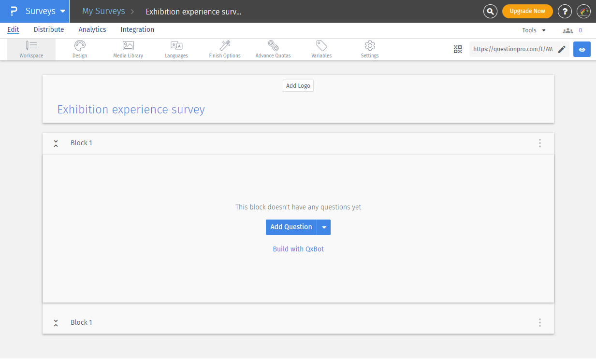The image size is (596, 359).
Task: Select the Workspace view
Action: pyautogui.click(x=31, y=49)
